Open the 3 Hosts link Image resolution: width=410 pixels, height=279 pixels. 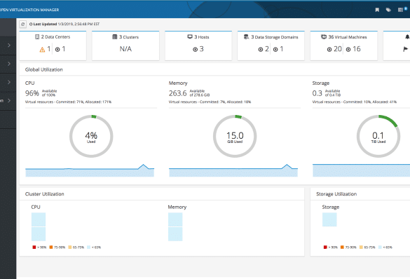[202, 37]
